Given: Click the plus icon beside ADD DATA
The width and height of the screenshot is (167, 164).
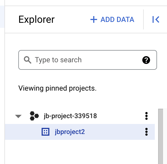Looking at the screenshot, I should tap(94, 19).
